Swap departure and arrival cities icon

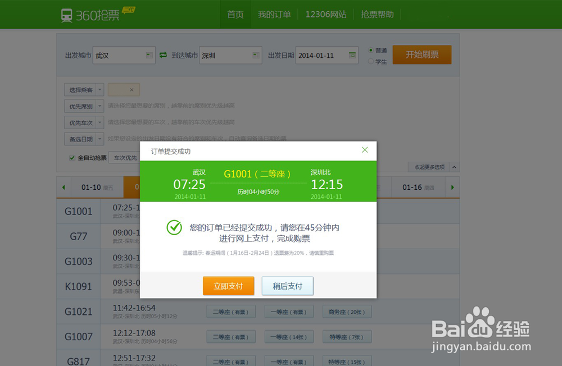pyautogui.click(x=163, y=55)
